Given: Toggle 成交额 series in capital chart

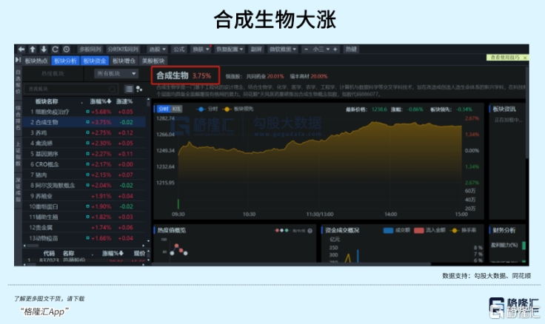Looking at the screenshot, I should (397, 230).
